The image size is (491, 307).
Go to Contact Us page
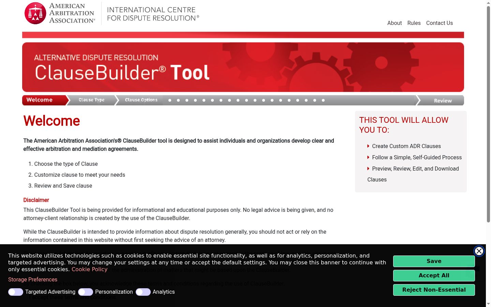tap(440, 23)
